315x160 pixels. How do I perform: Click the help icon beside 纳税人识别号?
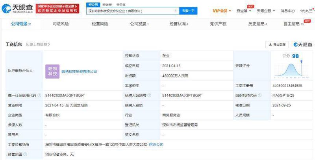[149, 96]
